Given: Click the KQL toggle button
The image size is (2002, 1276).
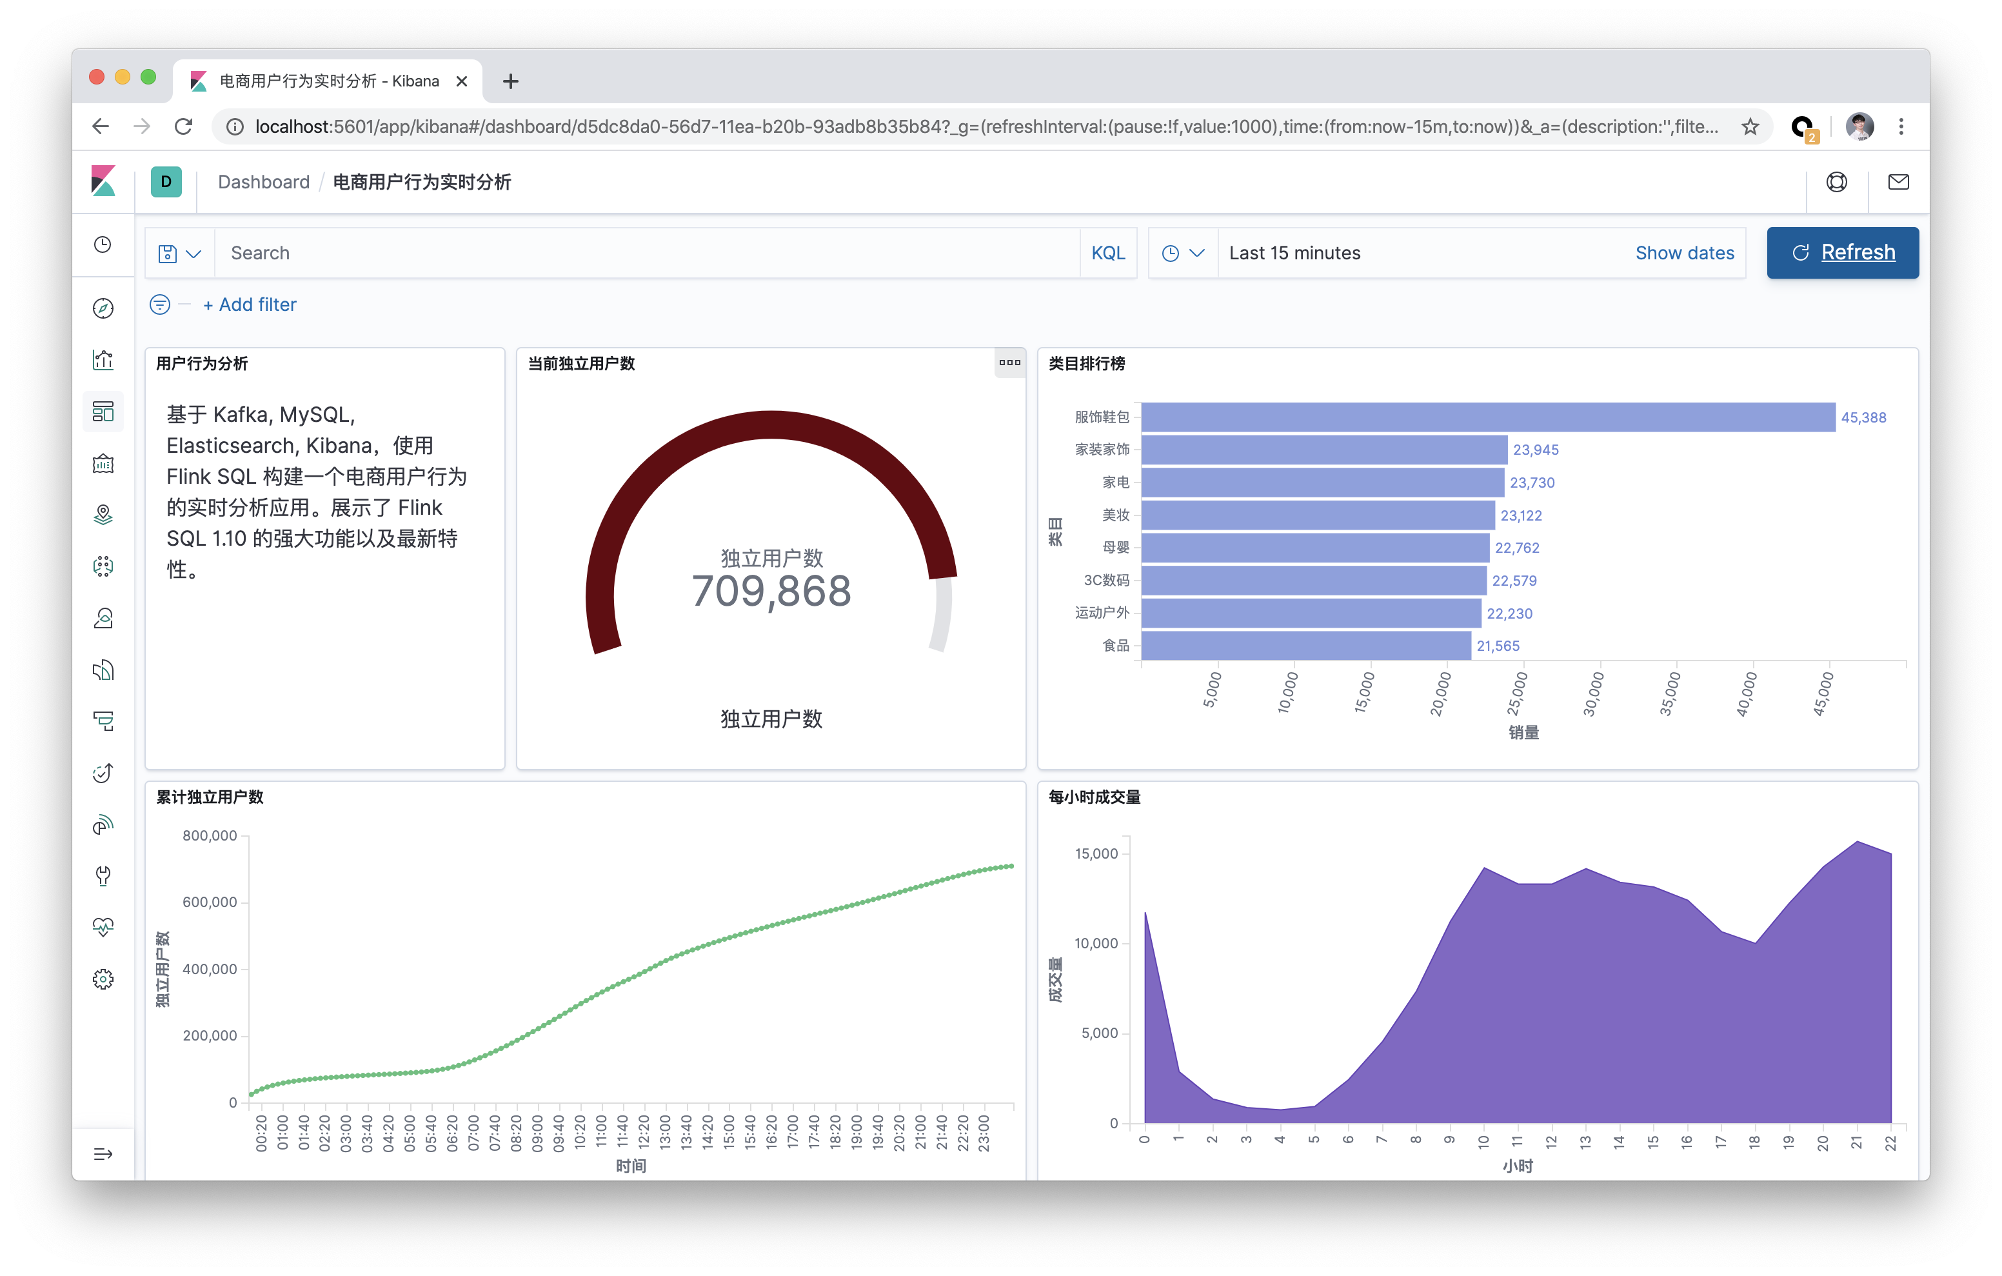Looking at the screenshot, I should coord(1109,253).
